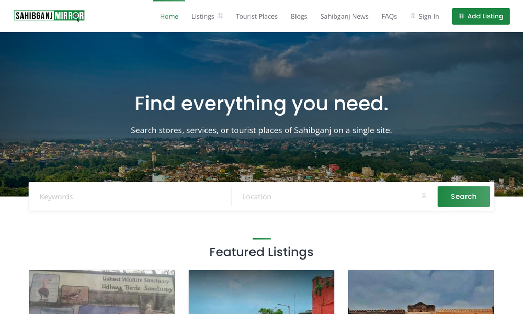Open the FAQs page
The image size is (523, 314).
coord(389,16)
